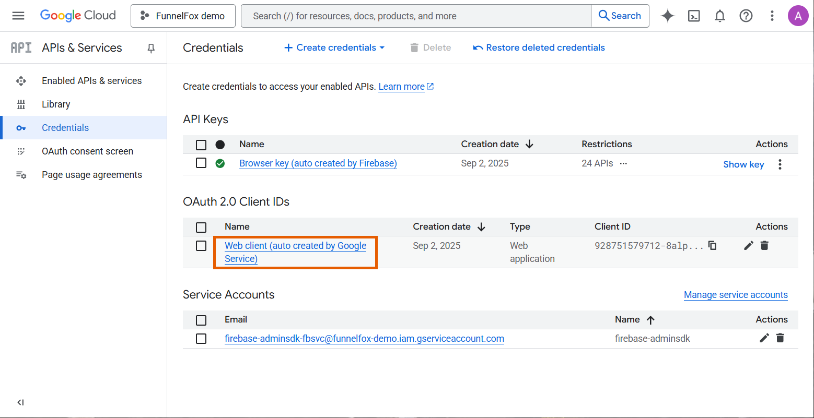This screenshot has width=814, height=418.
Task: Copy the OAuth Client ID
Action: point(712,245)
